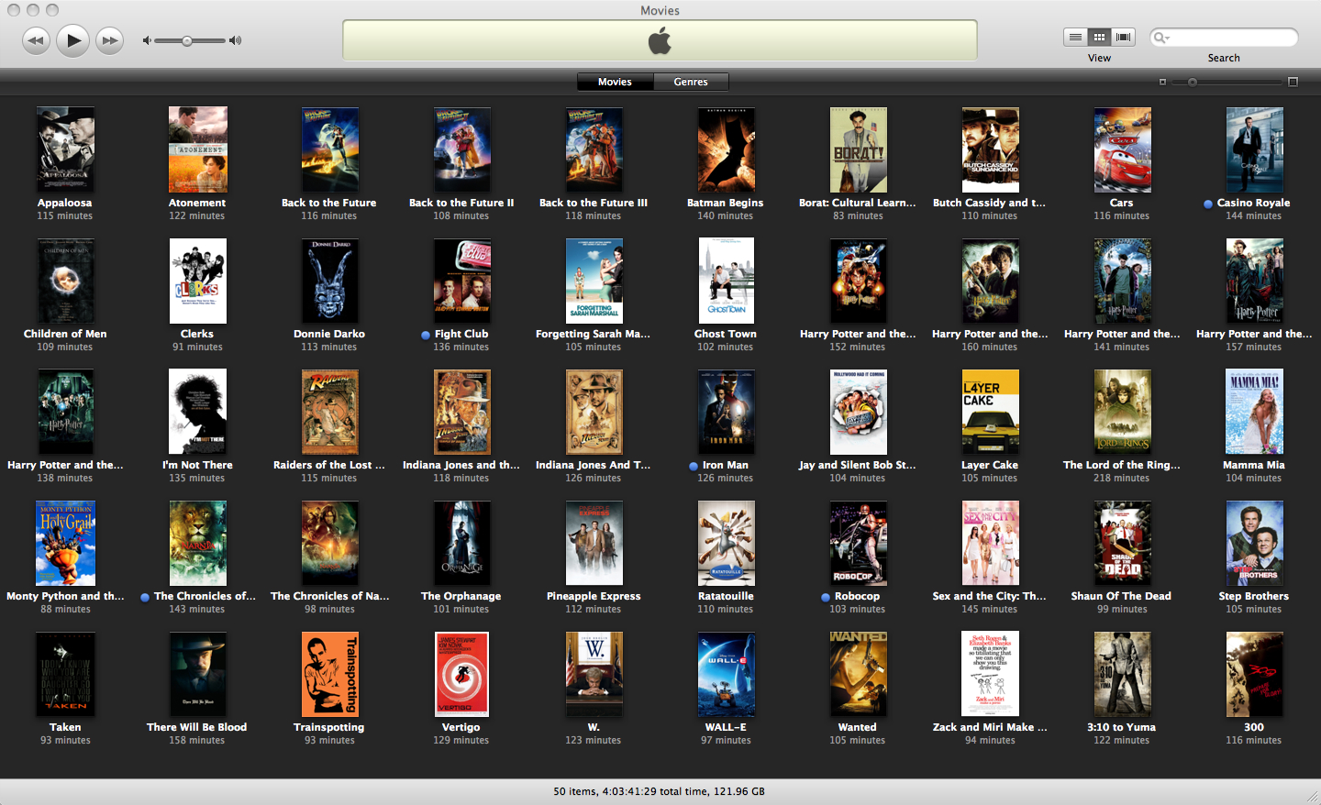Select the Forgetting Sarah Marshall poster
Screen dimensions: 1321x805
[594, 281]
